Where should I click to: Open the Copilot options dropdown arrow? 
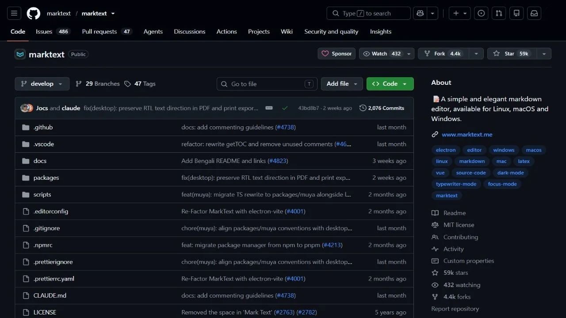click(x=432, y=13)
